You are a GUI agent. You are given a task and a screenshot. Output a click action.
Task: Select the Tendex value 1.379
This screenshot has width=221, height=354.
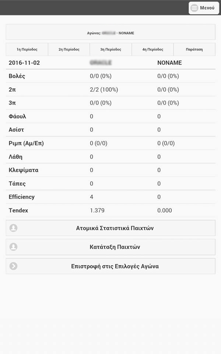pos(97,211)
